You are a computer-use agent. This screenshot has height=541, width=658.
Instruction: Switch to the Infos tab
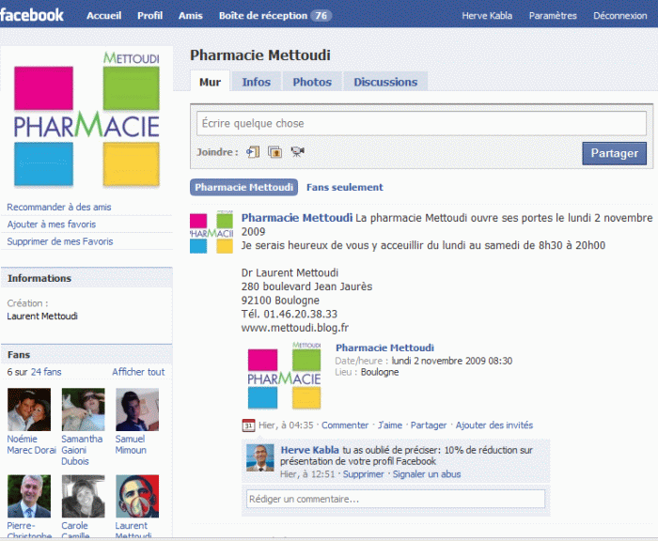coord(256,82)
